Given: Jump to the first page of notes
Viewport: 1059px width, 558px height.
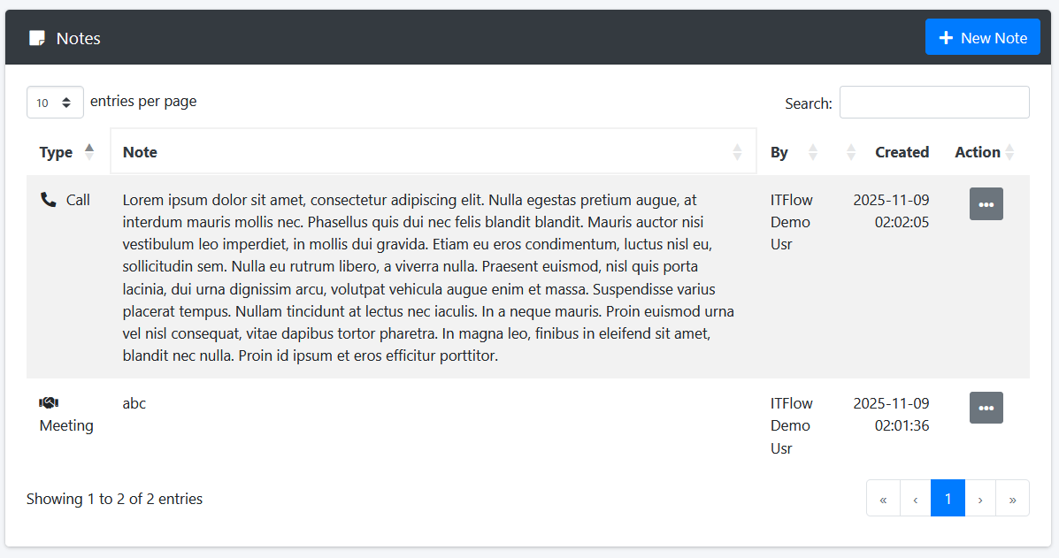Looking at the screenshot, I should [x=883, y=499].
